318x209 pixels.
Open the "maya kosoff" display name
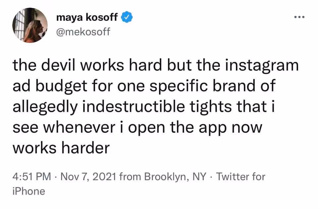pos(87,18)
